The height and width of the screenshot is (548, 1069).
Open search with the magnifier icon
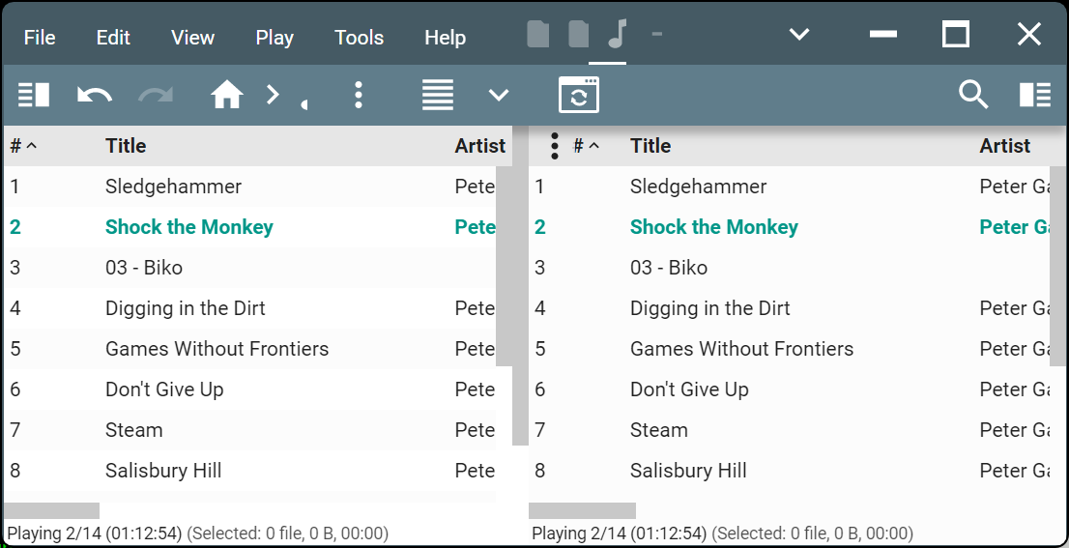(x=973, y=95)
